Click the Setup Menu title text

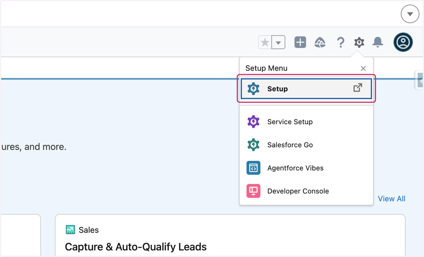[266, 68]
